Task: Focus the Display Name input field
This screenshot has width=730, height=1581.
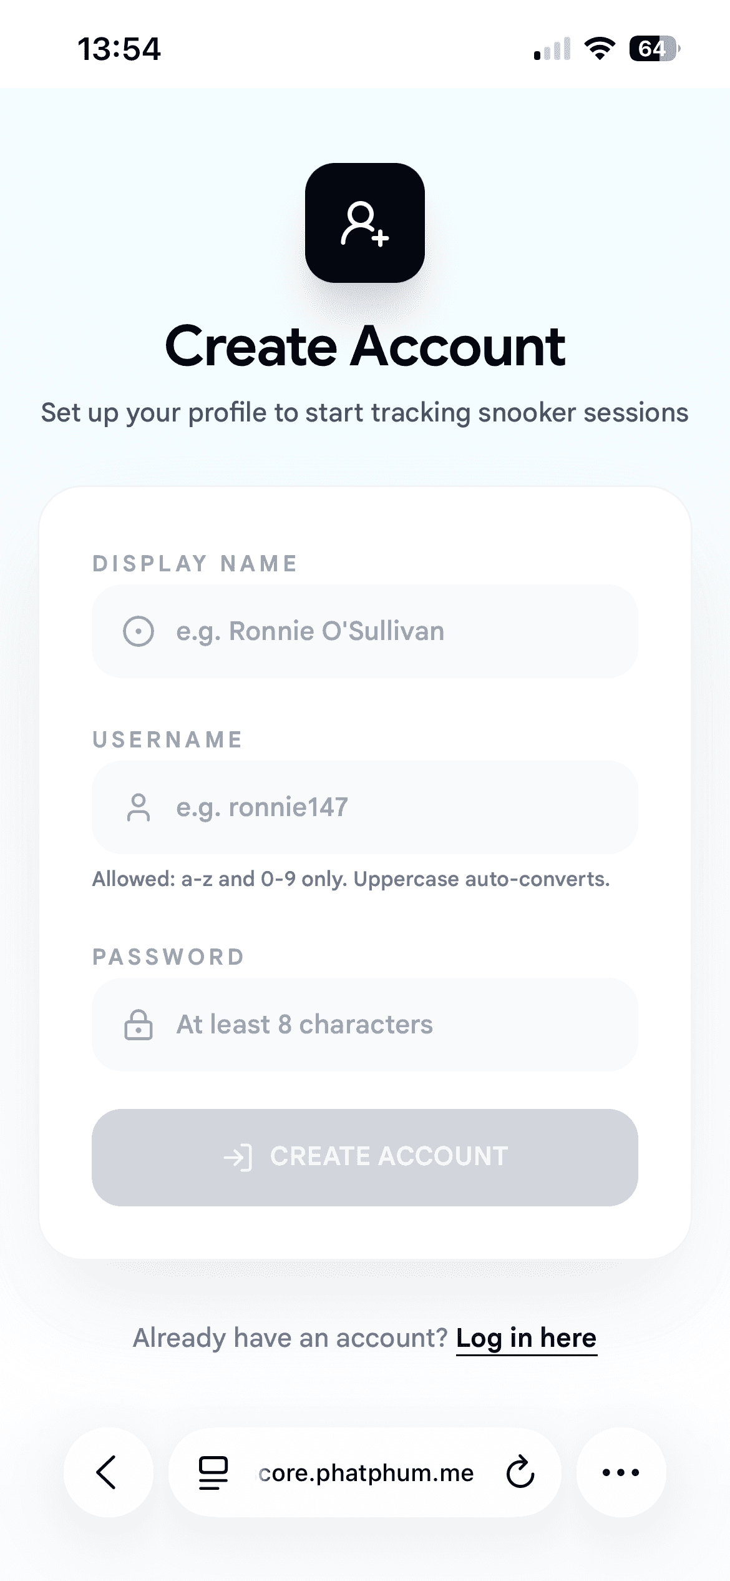Action: coord(399,631)
